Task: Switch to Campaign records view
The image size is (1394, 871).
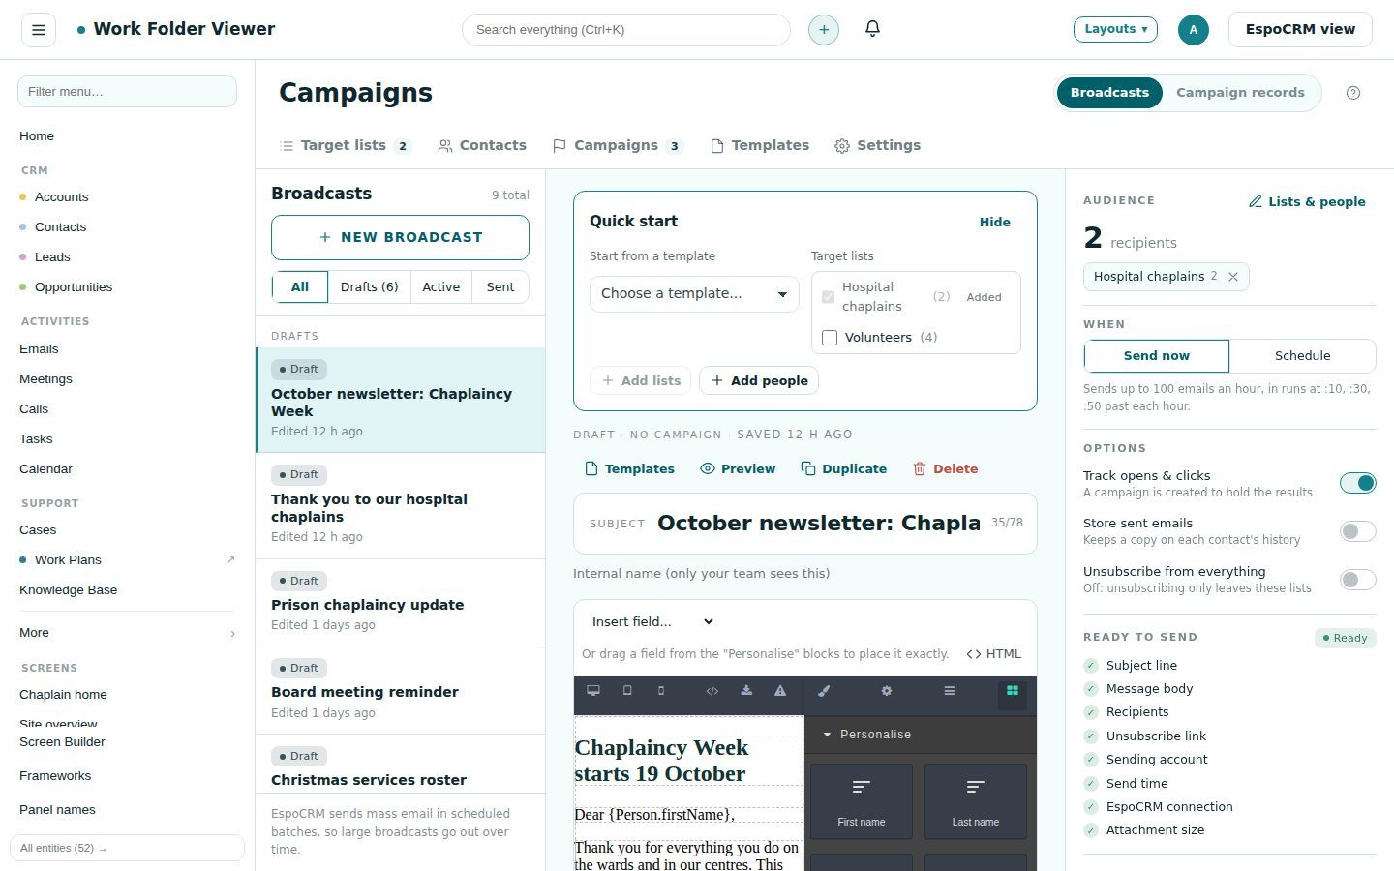Action: [x=1240, y=93]
